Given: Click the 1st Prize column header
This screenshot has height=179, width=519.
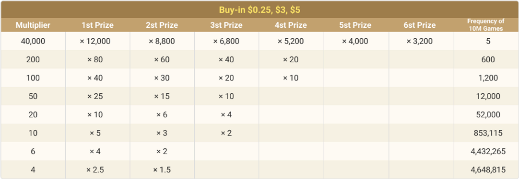Looking at the screenshot, I should coord(98,25).
